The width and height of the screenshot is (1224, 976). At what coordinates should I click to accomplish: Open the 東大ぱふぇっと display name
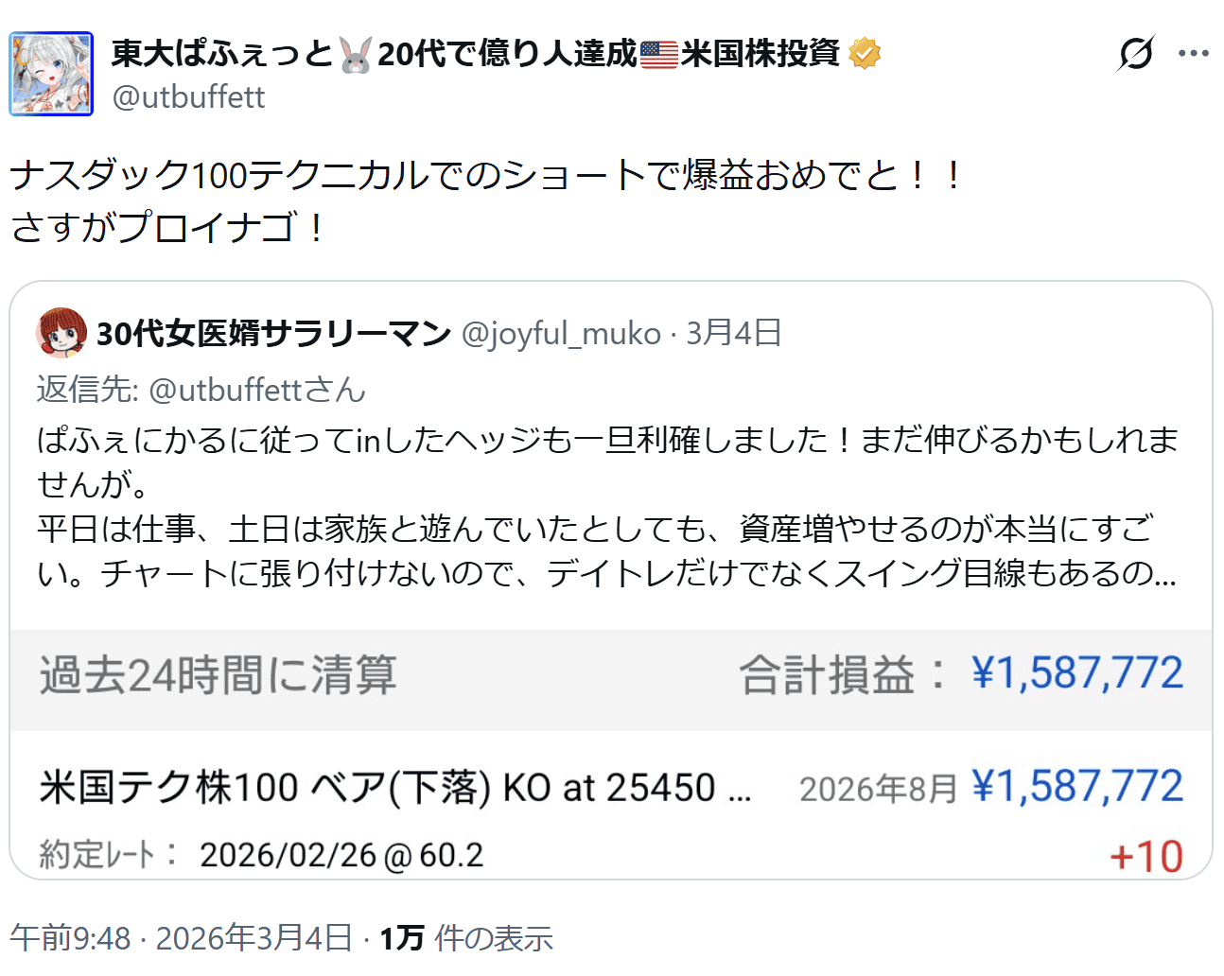(222, 54)
